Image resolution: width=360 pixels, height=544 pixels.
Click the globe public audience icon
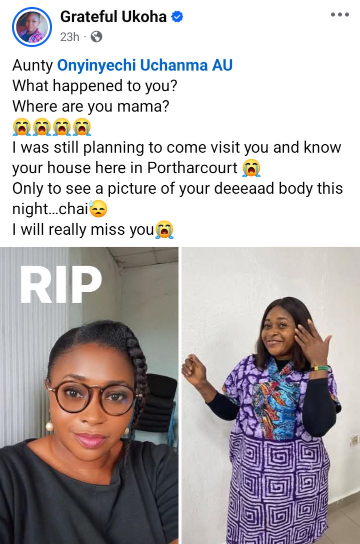click(96, 37)
